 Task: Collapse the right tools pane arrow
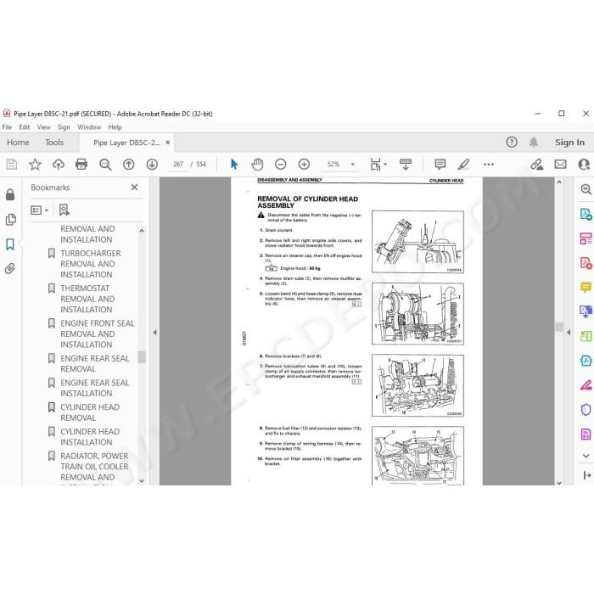pos(569,333)
